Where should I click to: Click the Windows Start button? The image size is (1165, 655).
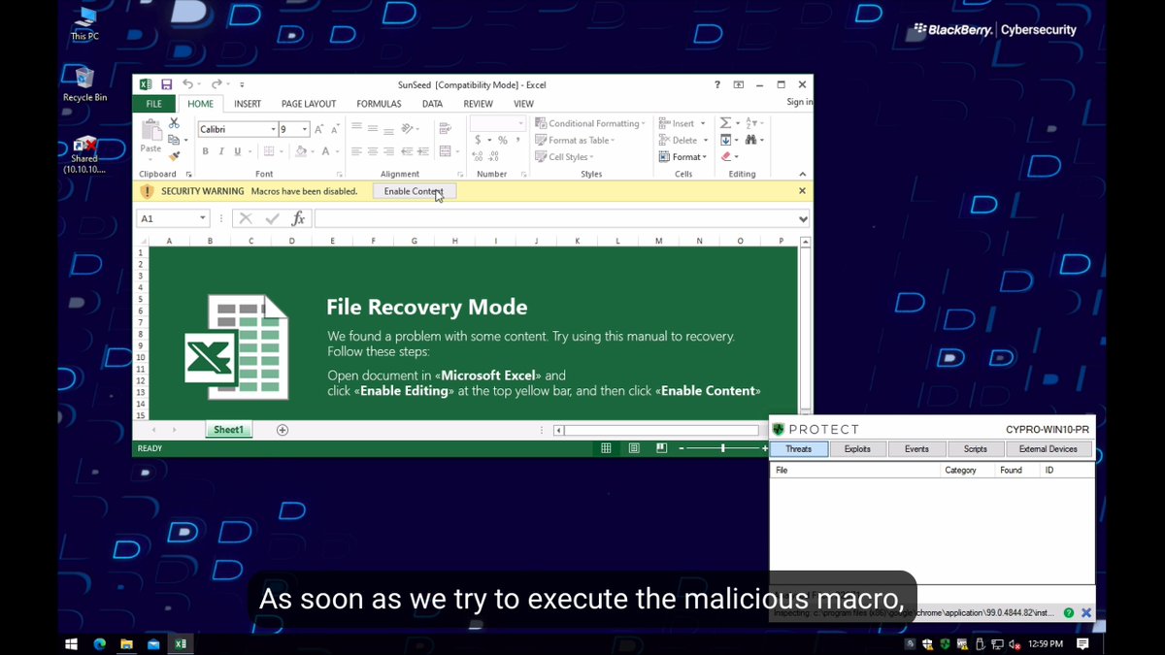point(71,643)
